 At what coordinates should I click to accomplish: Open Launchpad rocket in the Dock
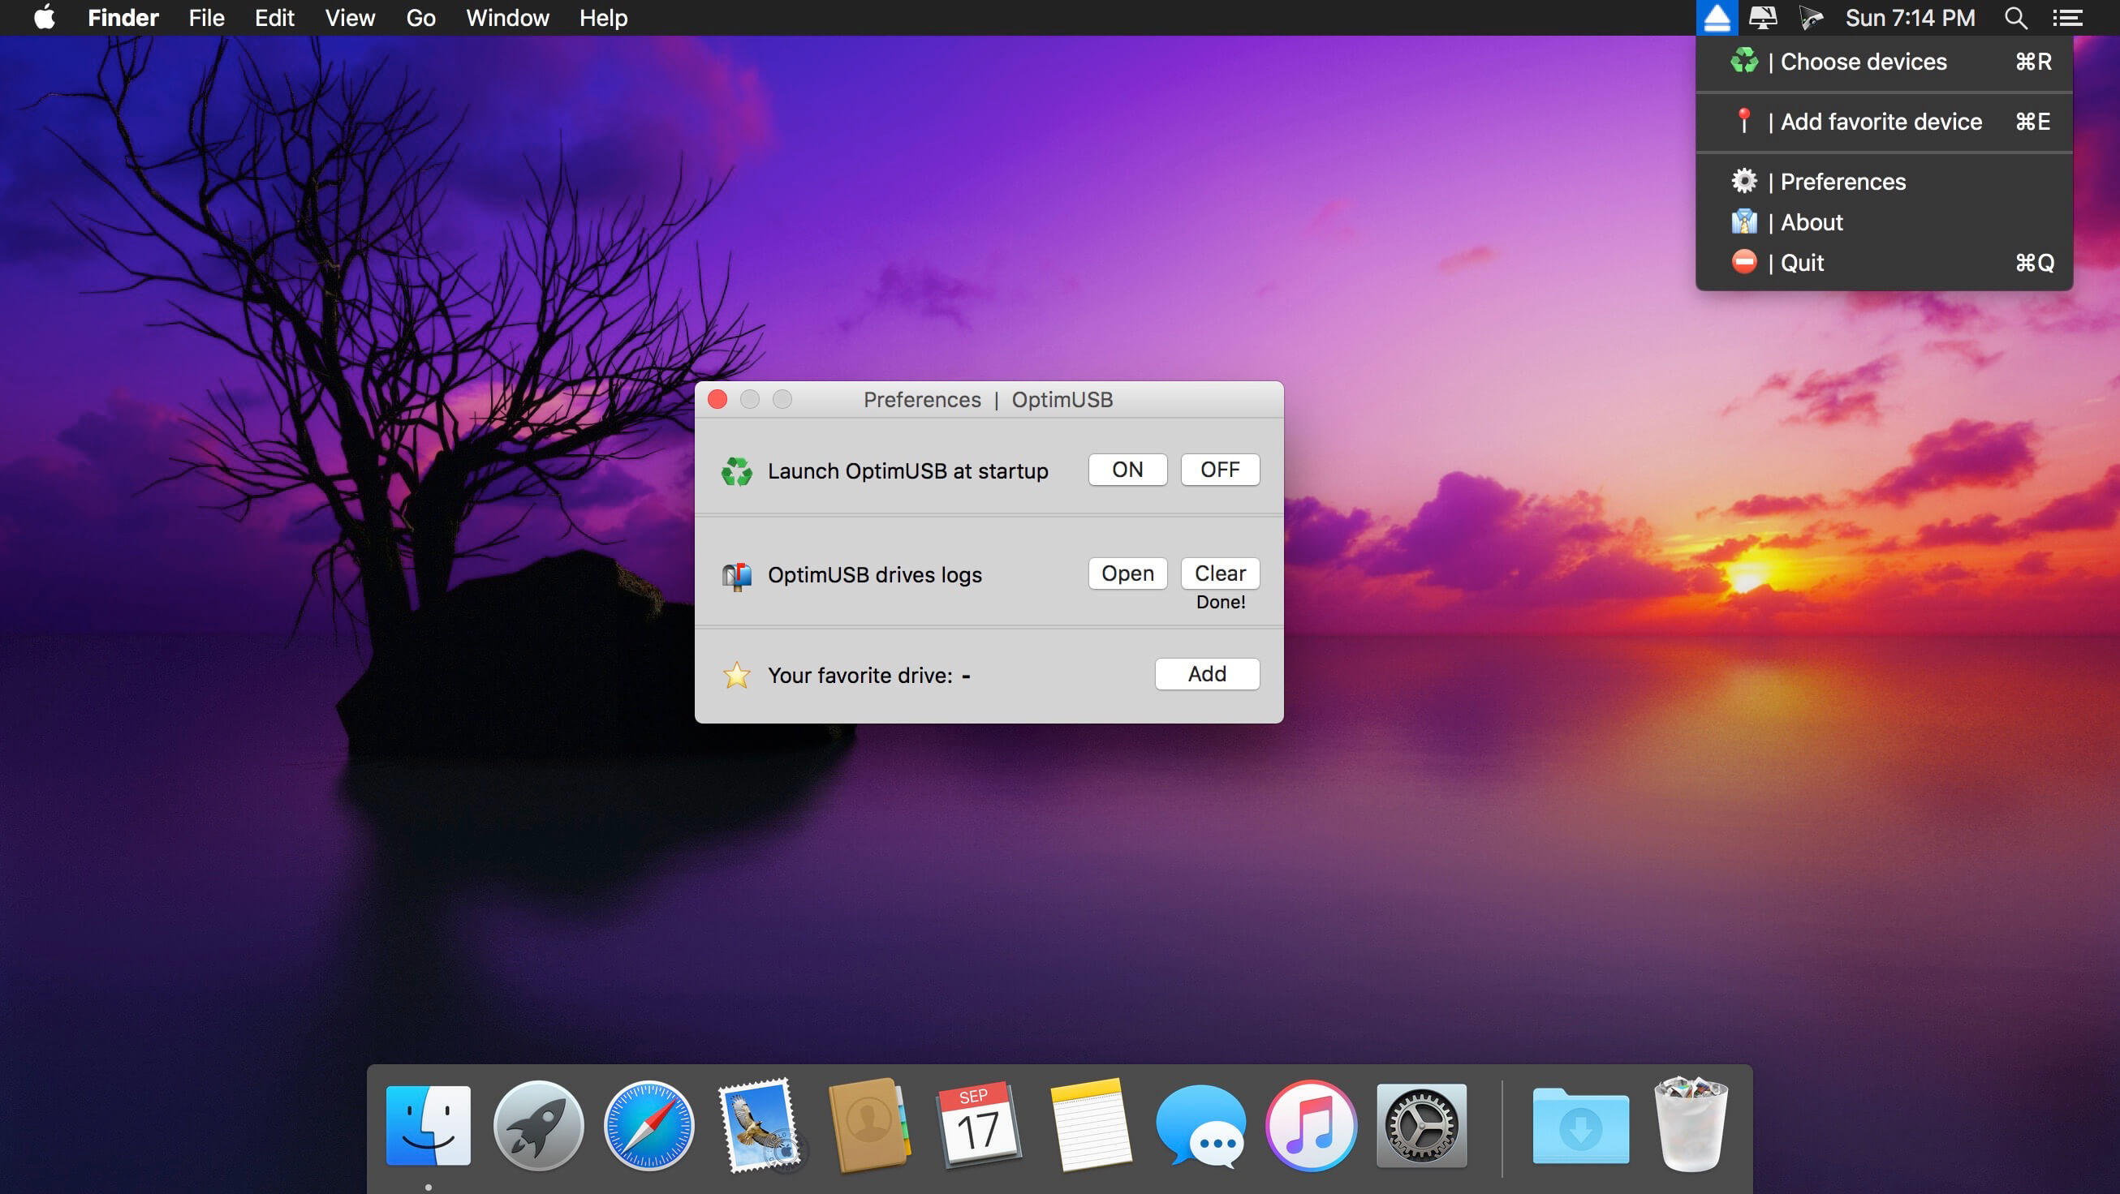tap(538, 1125)
